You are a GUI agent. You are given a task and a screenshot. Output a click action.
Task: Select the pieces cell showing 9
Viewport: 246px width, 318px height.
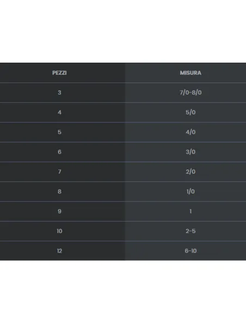click(x=59, y=211)
